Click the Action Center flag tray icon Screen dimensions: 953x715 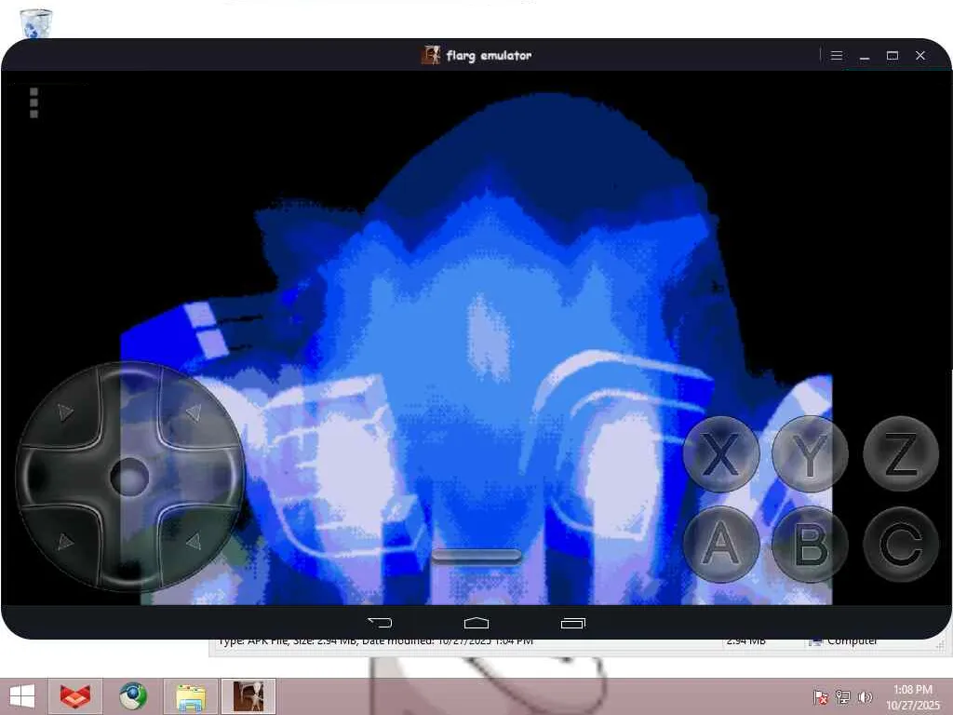[x=821, y=696]
